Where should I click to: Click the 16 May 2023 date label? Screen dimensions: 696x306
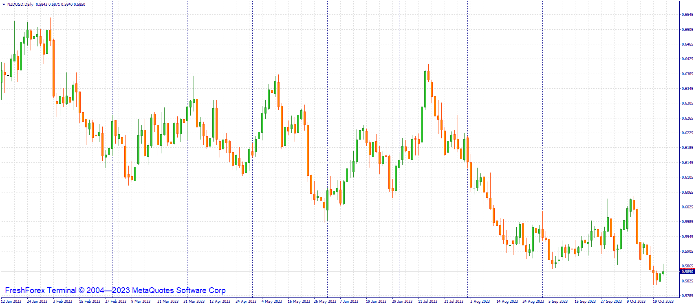point(298,302)
